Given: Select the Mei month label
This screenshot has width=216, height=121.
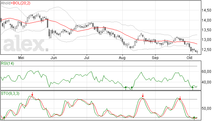Looking at the screenshot, I should point(21,58).
